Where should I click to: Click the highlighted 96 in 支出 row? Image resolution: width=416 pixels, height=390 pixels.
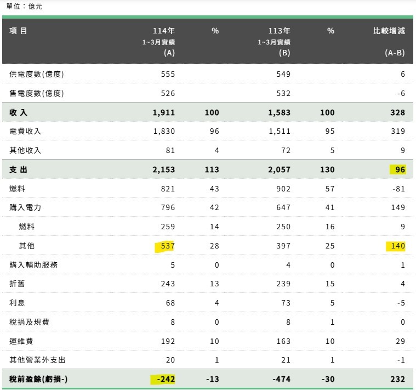(x=400, y=169)
